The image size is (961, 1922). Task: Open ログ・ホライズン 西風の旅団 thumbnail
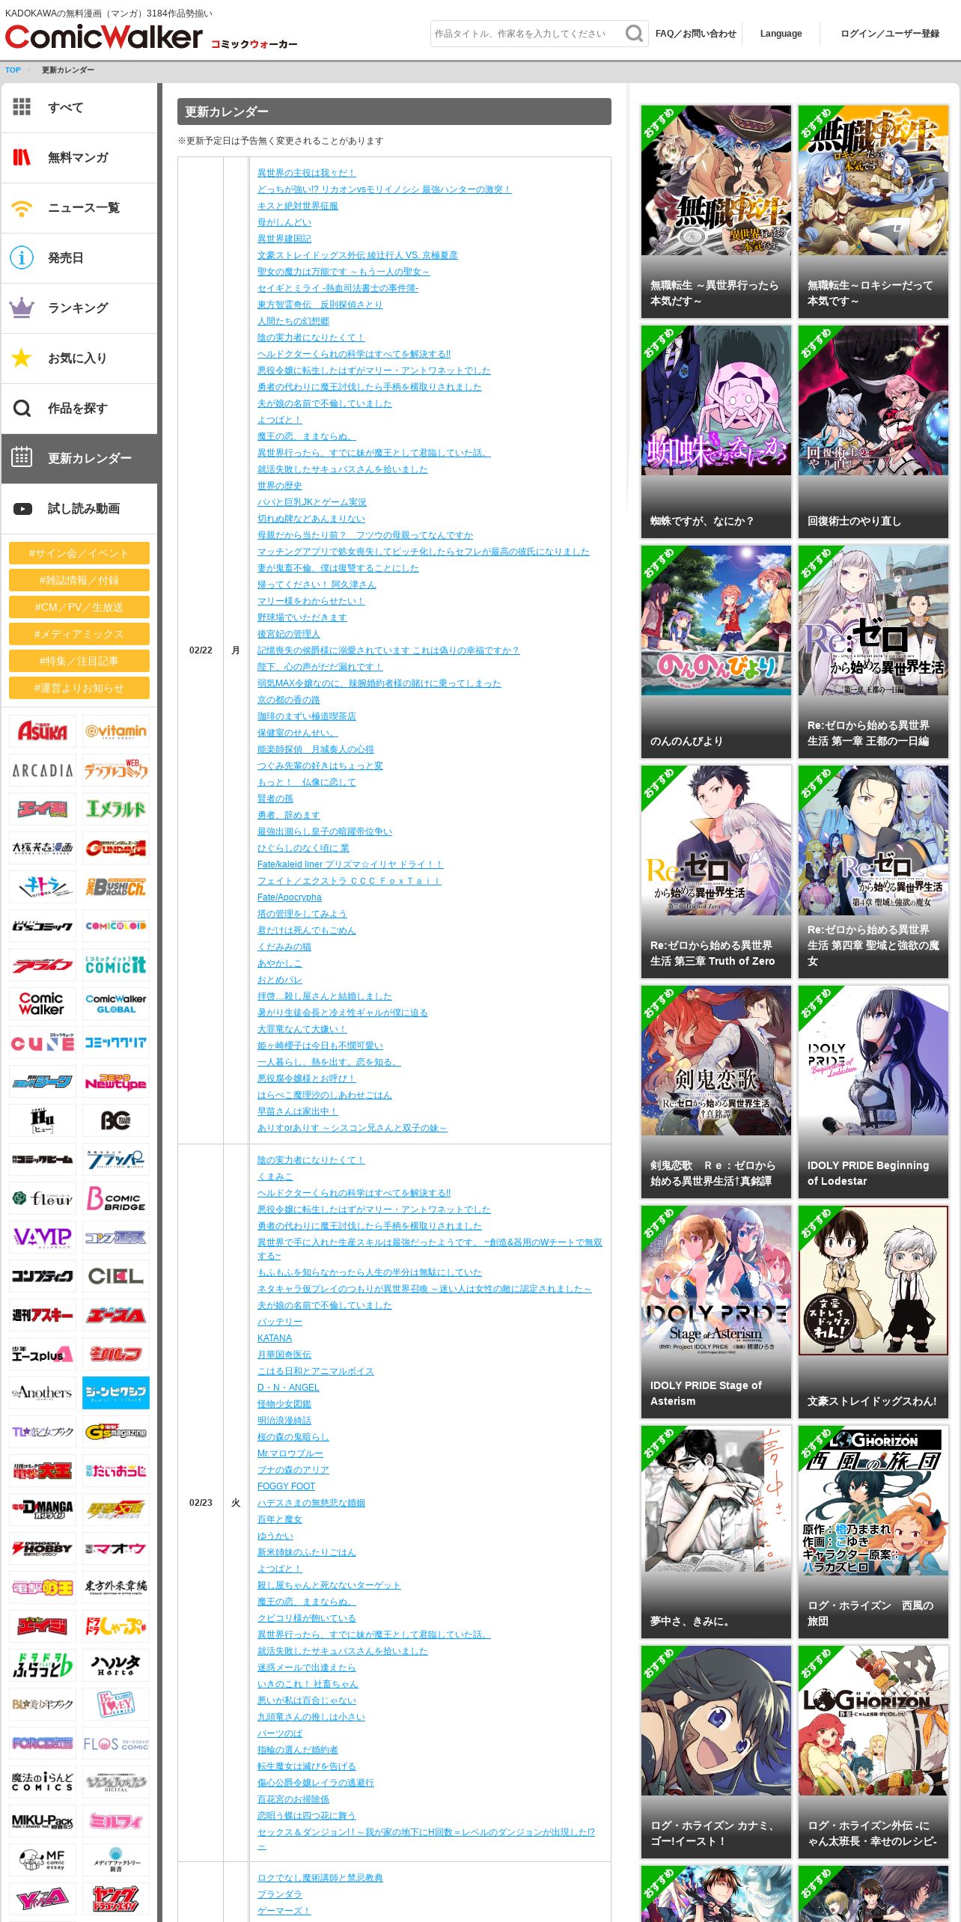coord(873,1532)
